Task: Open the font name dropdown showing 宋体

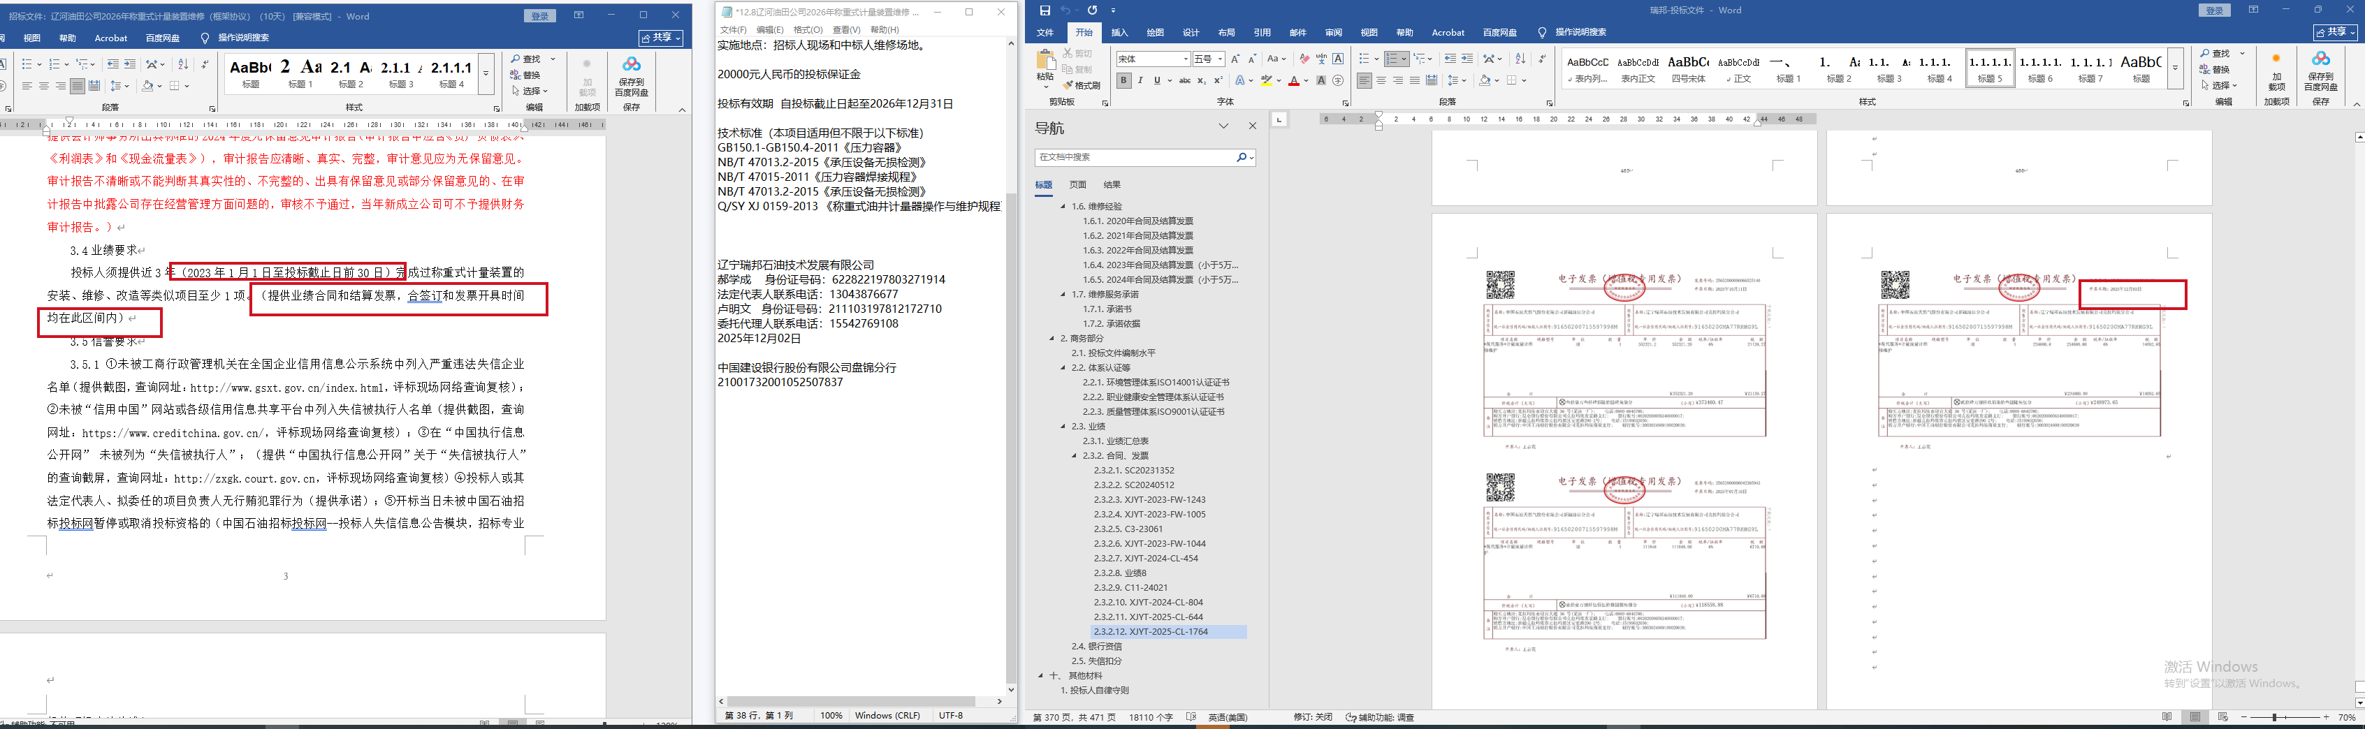Action: (x=1186, y=59)
